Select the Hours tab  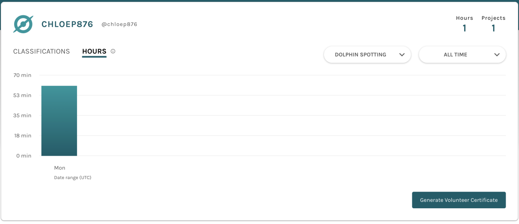coord(94,51)
